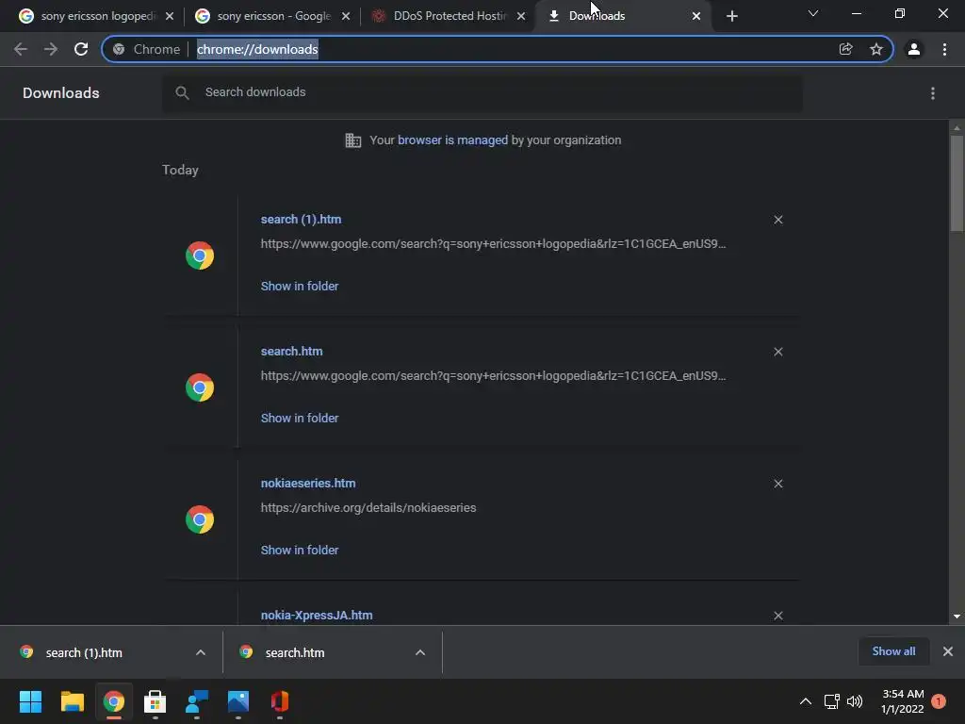Click the Chrome taskbar icon
The image size is (965, 724).
(114, 701)
